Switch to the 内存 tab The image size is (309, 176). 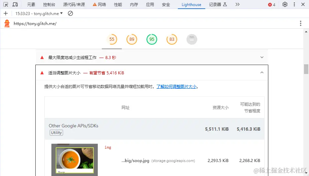(134, 5)
